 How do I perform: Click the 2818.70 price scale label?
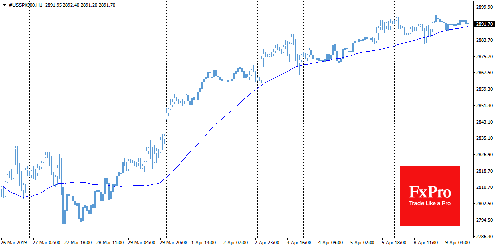(484, 171)
